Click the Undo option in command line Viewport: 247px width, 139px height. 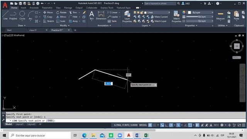[50, 120]
